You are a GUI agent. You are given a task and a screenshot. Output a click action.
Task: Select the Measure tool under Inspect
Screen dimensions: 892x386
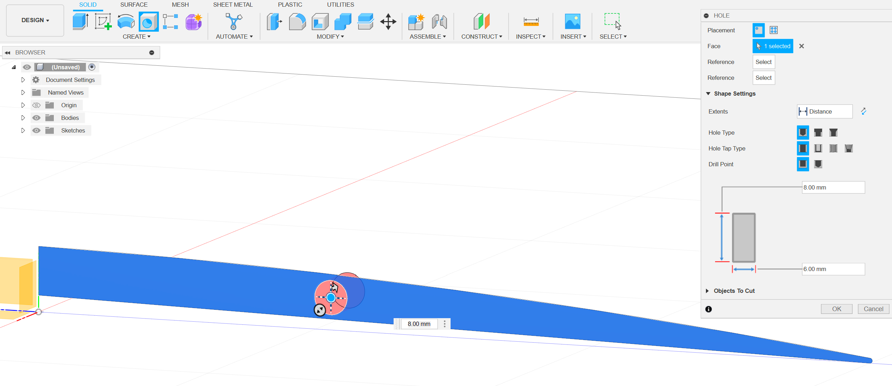tap(530, 21)
